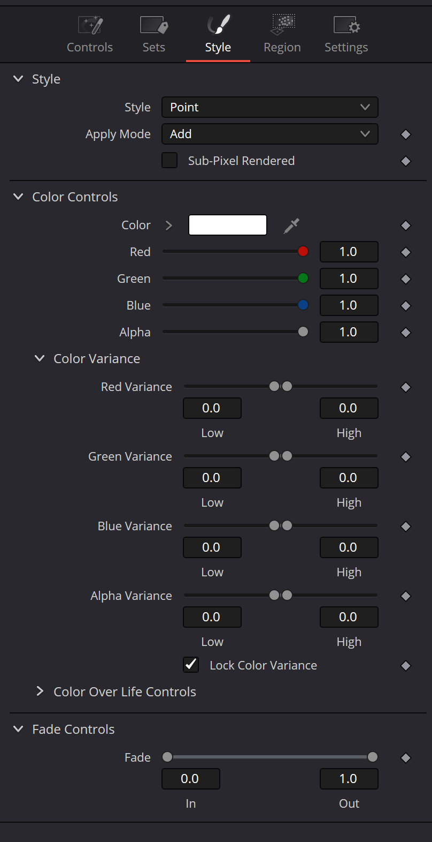The height and width of the screenshot is (842, 432).
Task: Select the Style tab
Action: click(x=218, y=35)
